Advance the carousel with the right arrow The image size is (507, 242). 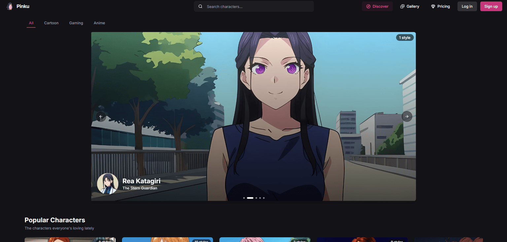407,116
